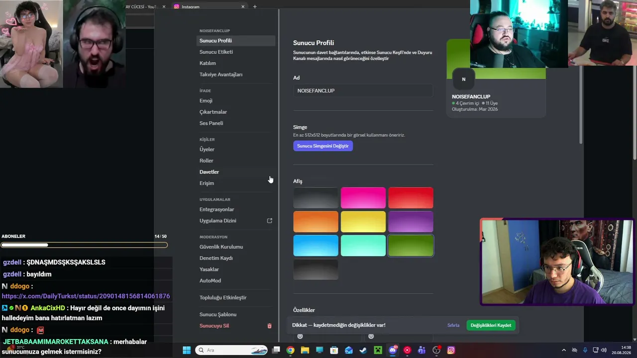Open Sunucu Profili settings page

[236, 41]
